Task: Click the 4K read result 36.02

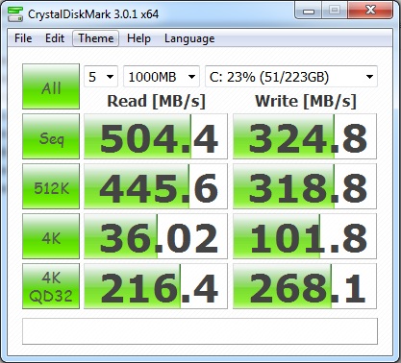Action: click(x=156, y=236)
